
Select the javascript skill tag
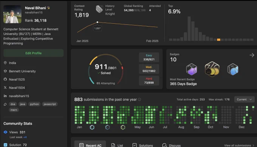pyautogui.click(x=50, y=104)
